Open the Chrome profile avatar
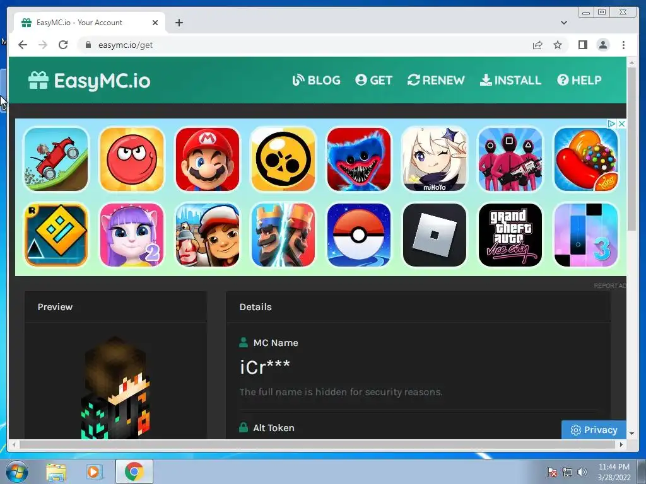Screen dimensions: 646x484 (x=602, y=45)
